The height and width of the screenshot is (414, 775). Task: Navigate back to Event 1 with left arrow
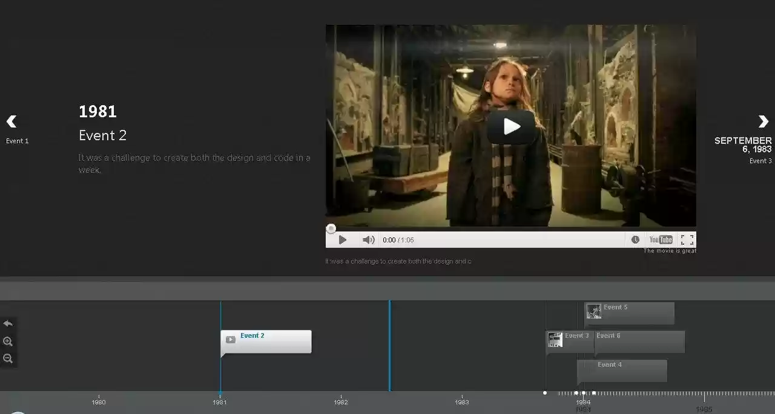pos(11,122)
